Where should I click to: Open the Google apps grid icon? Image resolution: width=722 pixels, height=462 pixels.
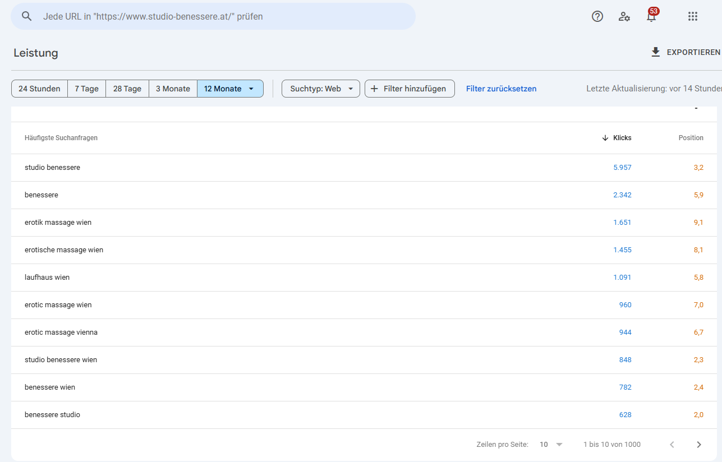coord(692,16)
